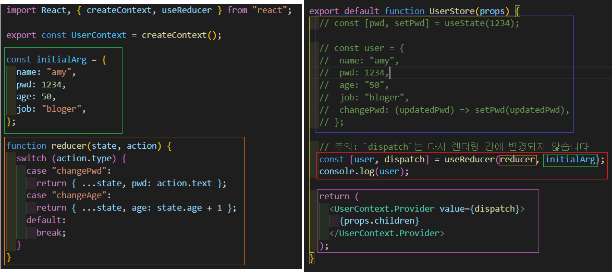The image size is (612, 272).
Task: Click 'return { ...state, age: state.age + 1 };'
Action: [137, 208]
